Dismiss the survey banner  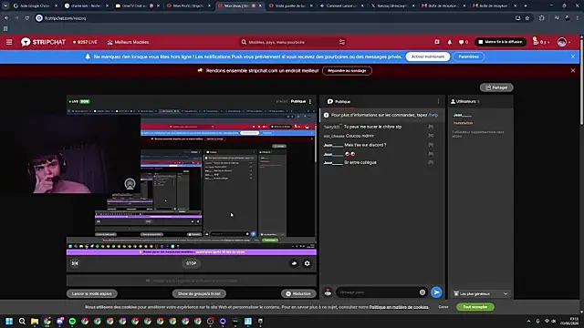[573, 71]
